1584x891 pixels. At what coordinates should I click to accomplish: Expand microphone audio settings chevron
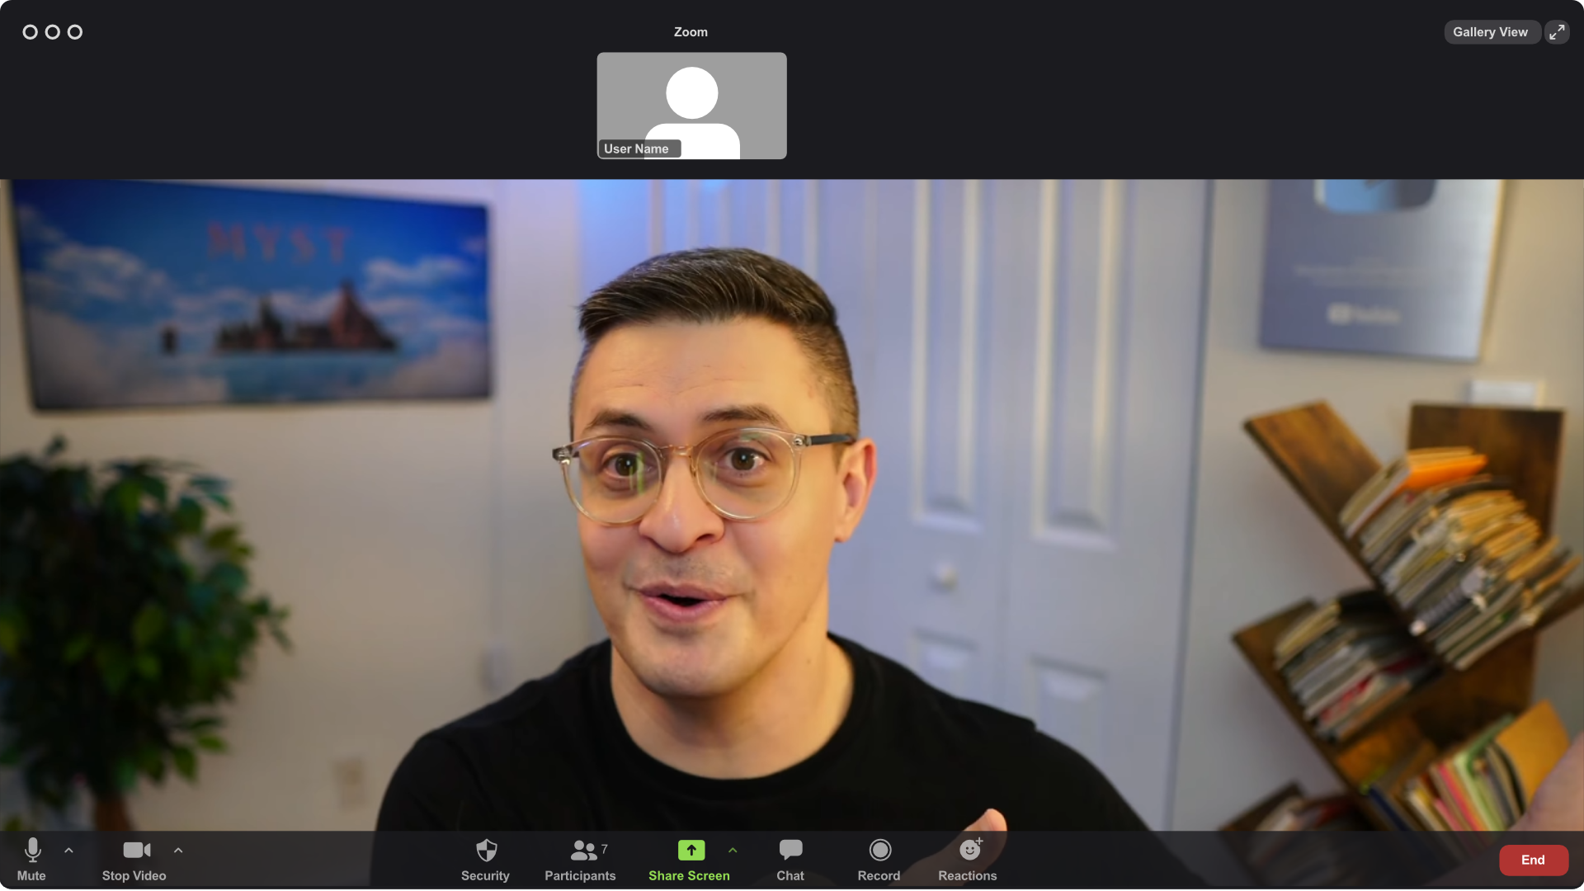[68, 851]
